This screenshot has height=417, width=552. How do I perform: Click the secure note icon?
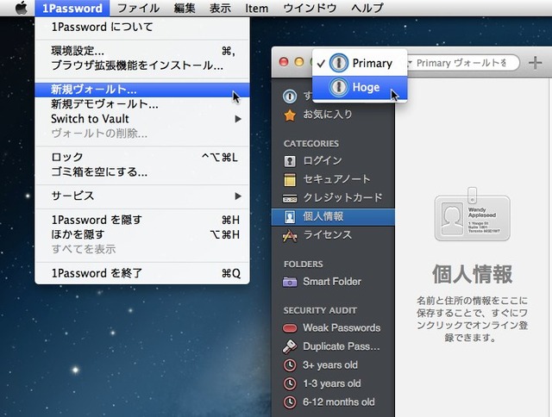[290, 180]
